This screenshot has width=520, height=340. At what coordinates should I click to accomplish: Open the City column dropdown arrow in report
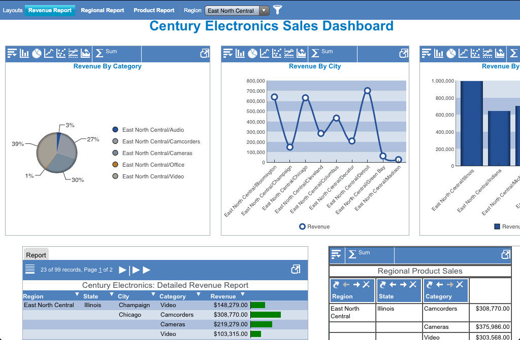coord(153,294)
